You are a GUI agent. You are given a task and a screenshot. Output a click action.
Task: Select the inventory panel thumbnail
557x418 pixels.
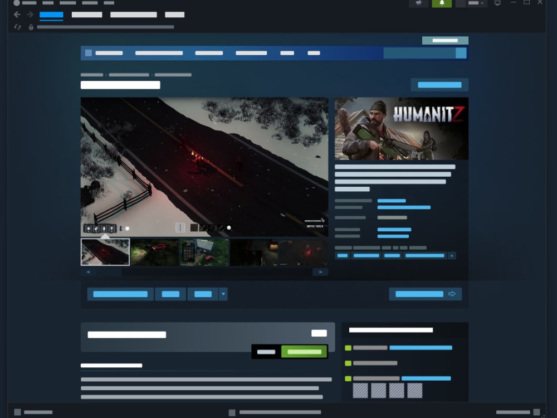click(204, 252)
